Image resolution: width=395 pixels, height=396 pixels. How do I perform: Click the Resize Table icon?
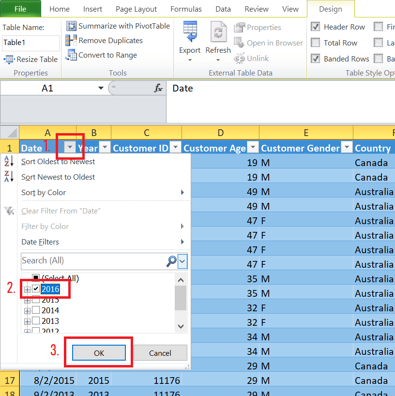pyautogui.click(x=9, y=60)
